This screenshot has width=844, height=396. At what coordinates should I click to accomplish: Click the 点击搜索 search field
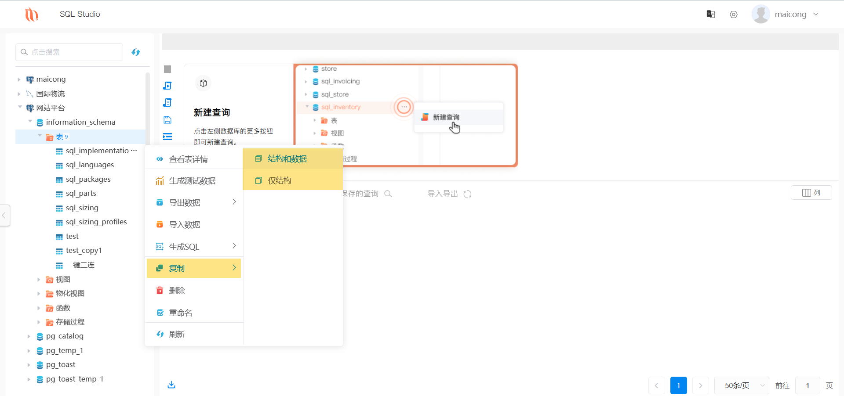pyautogui.click(x=69, y=52)
